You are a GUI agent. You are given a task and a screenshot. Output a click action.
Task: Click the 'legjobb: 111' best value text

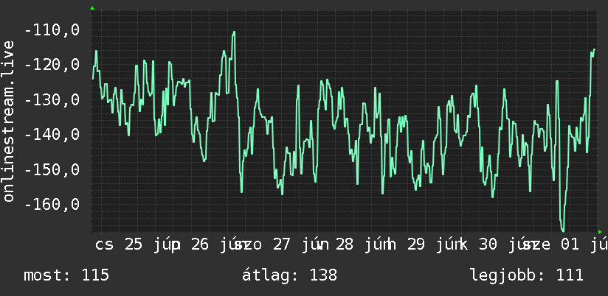[x=527, y=275]
